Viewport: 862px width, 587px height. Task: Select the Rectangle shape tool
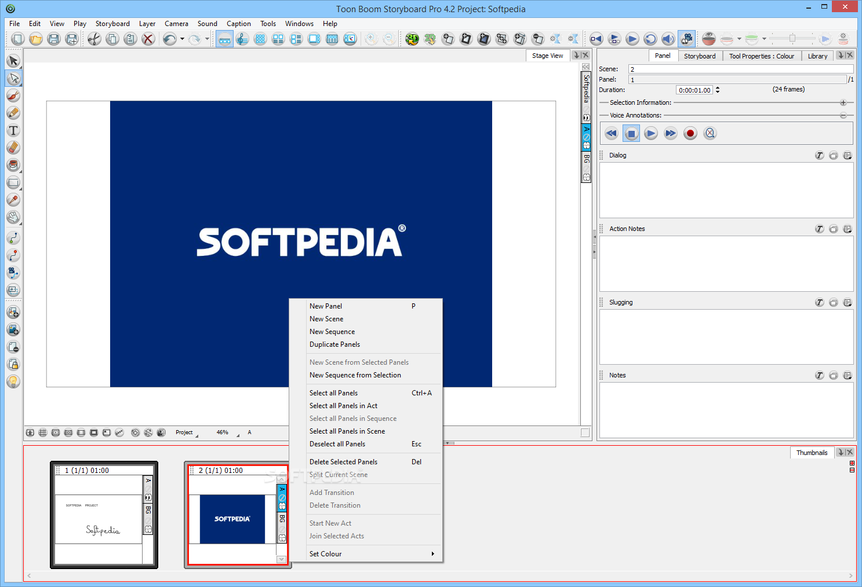click(13, 182)
